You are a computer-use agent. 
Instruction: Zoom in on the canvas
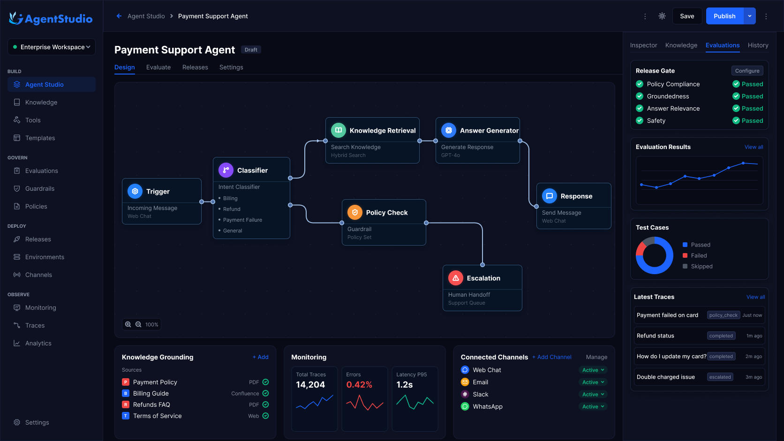click(128, 324)
